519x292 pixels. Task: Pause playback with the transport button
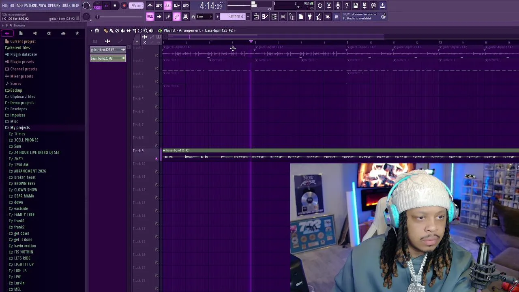106,6
